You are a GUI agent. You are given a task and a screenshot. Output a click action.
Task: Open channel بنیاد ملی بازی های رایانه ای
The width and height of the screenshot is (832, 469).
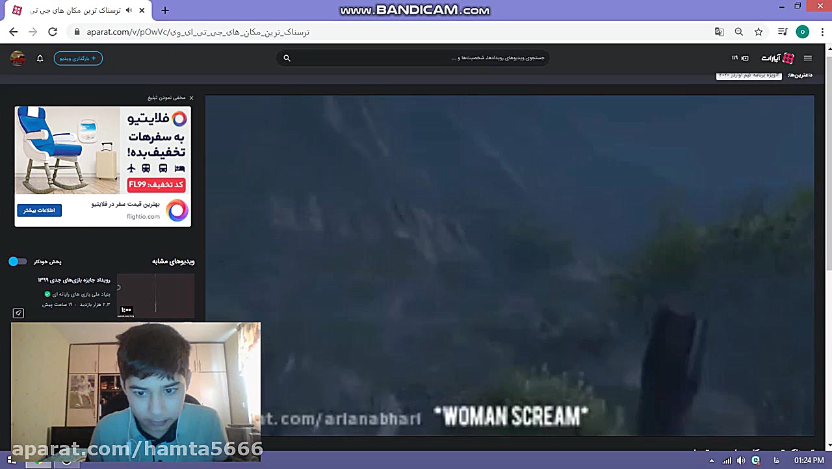[81, 294]
